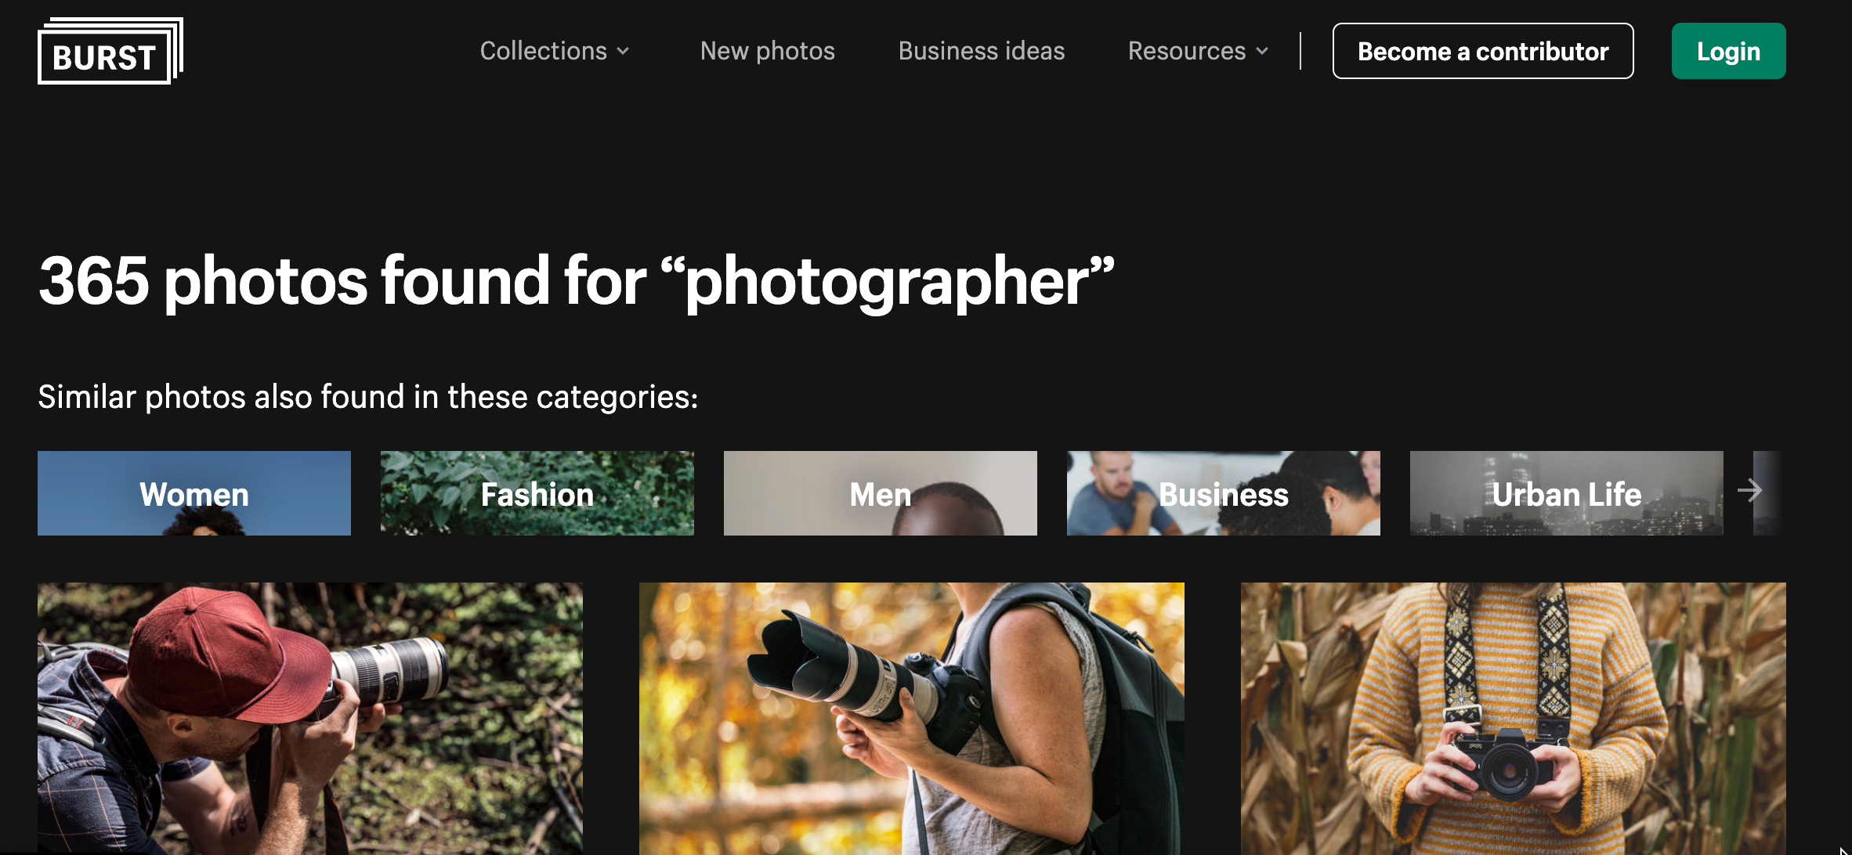View the Urban Life category
Viewport: 1852px width, 855px height.
click(1565, 492)
